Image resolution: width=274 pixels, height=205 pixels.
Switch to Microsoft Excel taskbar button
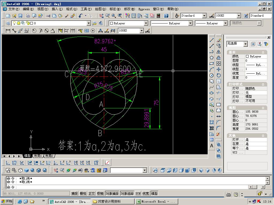coord(157,202)
